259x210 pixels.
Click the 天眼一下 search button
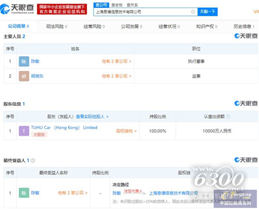pos(208,12)
